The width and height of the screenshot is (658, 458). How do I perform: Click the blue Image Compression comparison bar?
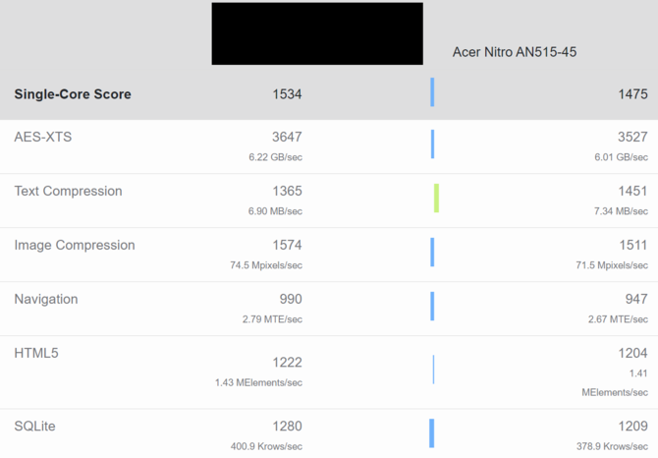click(x=432, y=252)
